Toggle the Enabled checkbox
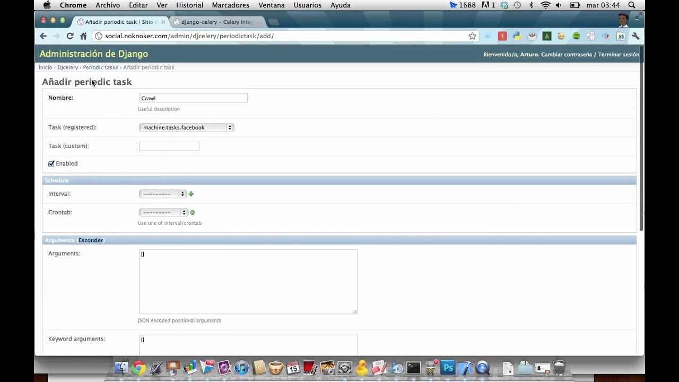The width and height of the screenshot is (679, 382). pos(51,164)
